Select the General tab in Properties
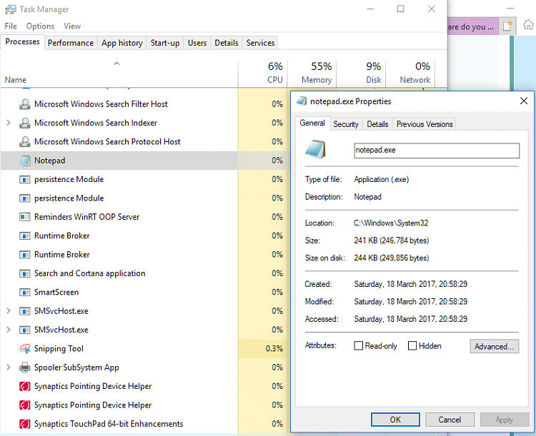Screen dimensions: 536x436 [x=312, y=123]
